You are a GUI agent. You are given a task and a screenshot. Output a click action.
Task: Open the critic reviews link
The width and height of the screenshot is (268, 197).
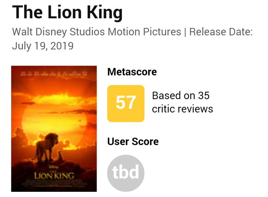(182, 109)
